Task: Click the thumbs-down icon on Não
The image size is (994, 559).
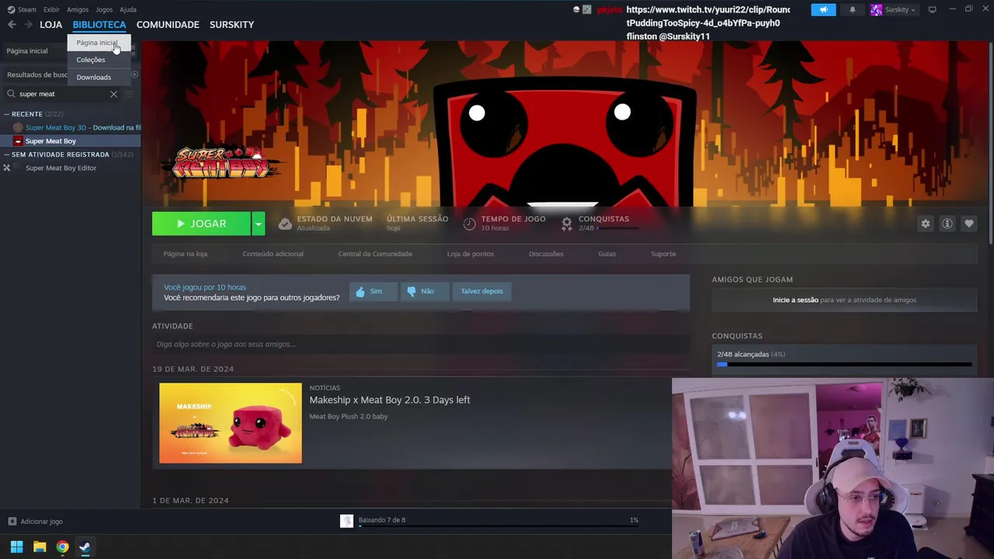Action: coord(412,291)
